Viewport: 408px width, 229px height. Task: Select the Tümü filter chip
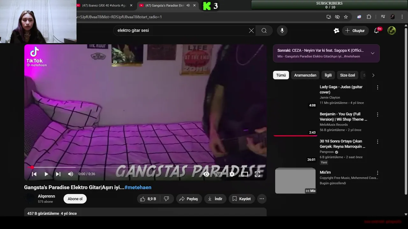coord(281,75)
